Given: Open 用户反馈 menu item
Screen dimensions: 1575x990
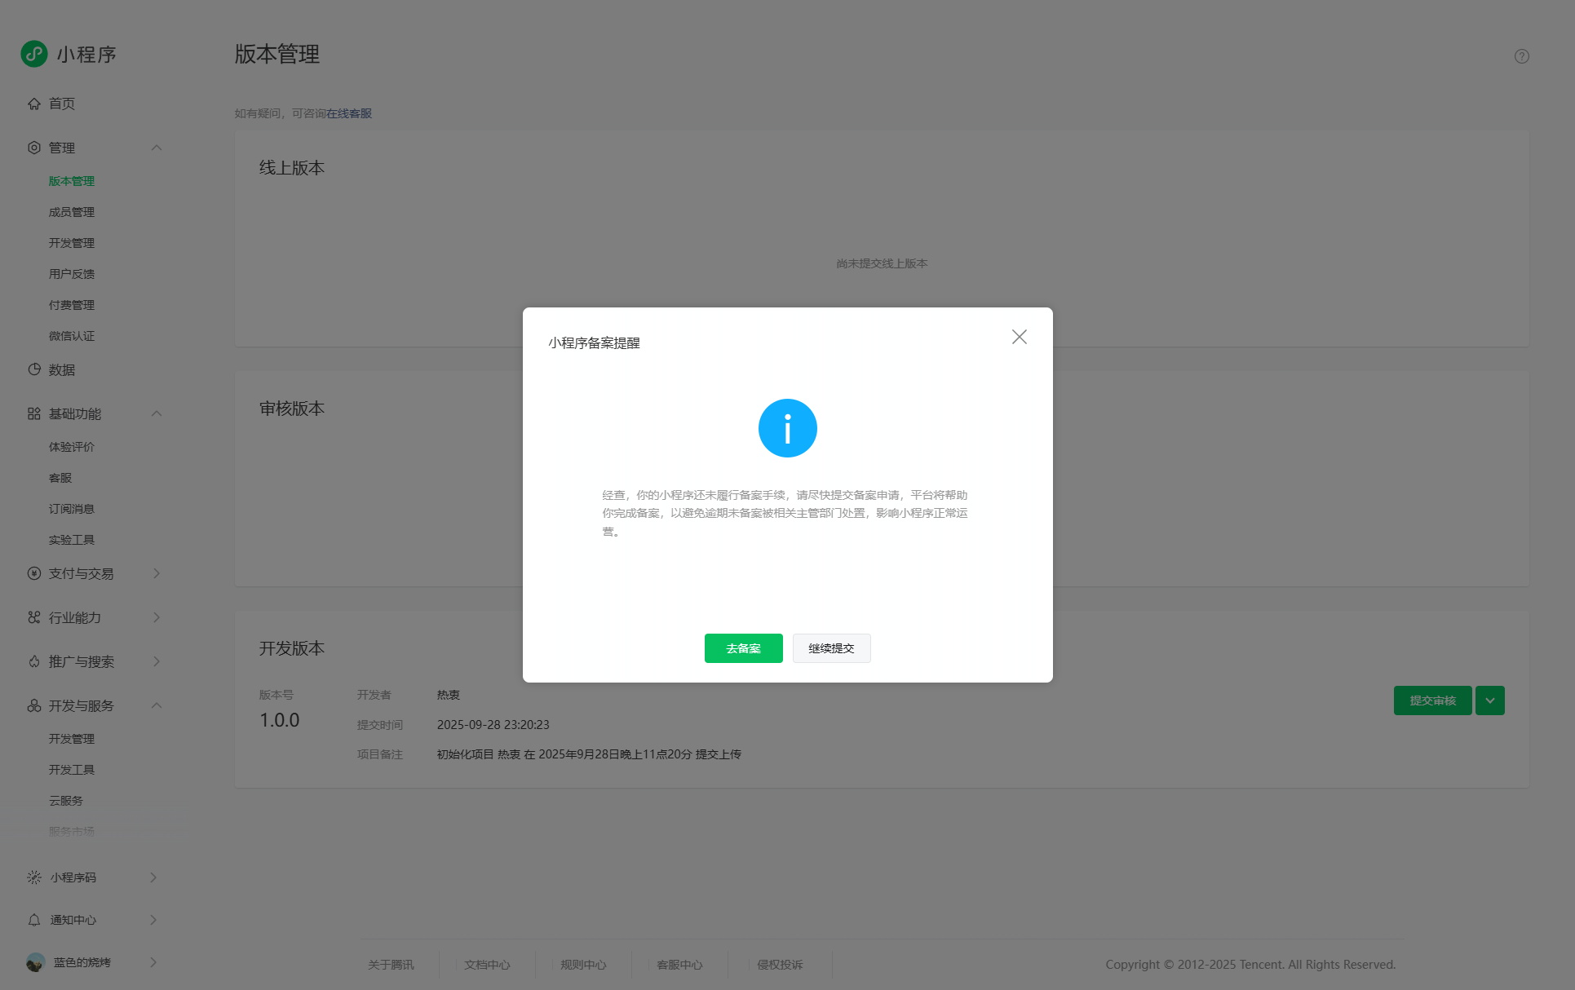Looking at the screenshot, I should 72,274.
